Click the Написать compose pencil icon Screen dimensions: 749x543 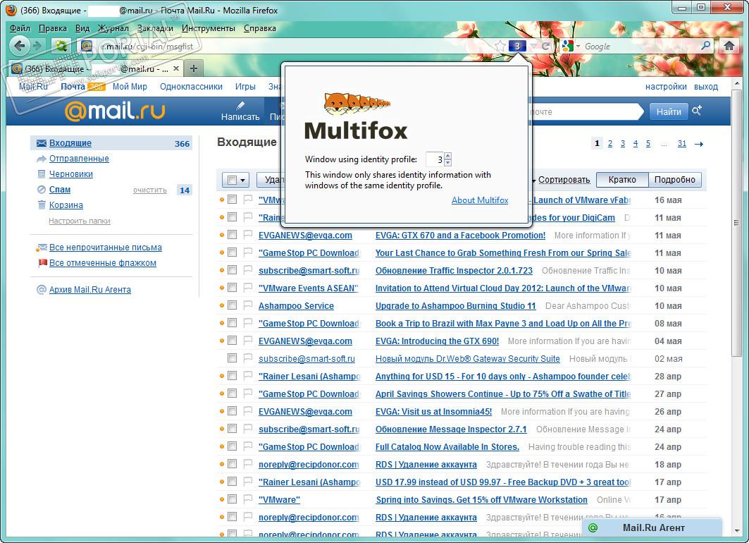point(240,105)
